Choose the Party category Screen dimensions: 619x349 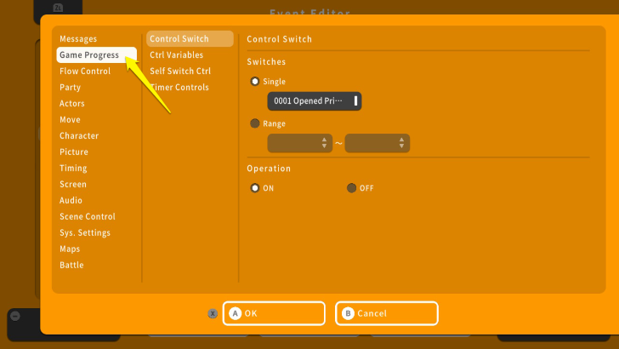71,88
